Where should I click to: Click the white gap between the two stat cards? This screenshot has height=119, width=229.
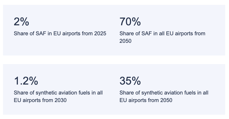point(114,60)
